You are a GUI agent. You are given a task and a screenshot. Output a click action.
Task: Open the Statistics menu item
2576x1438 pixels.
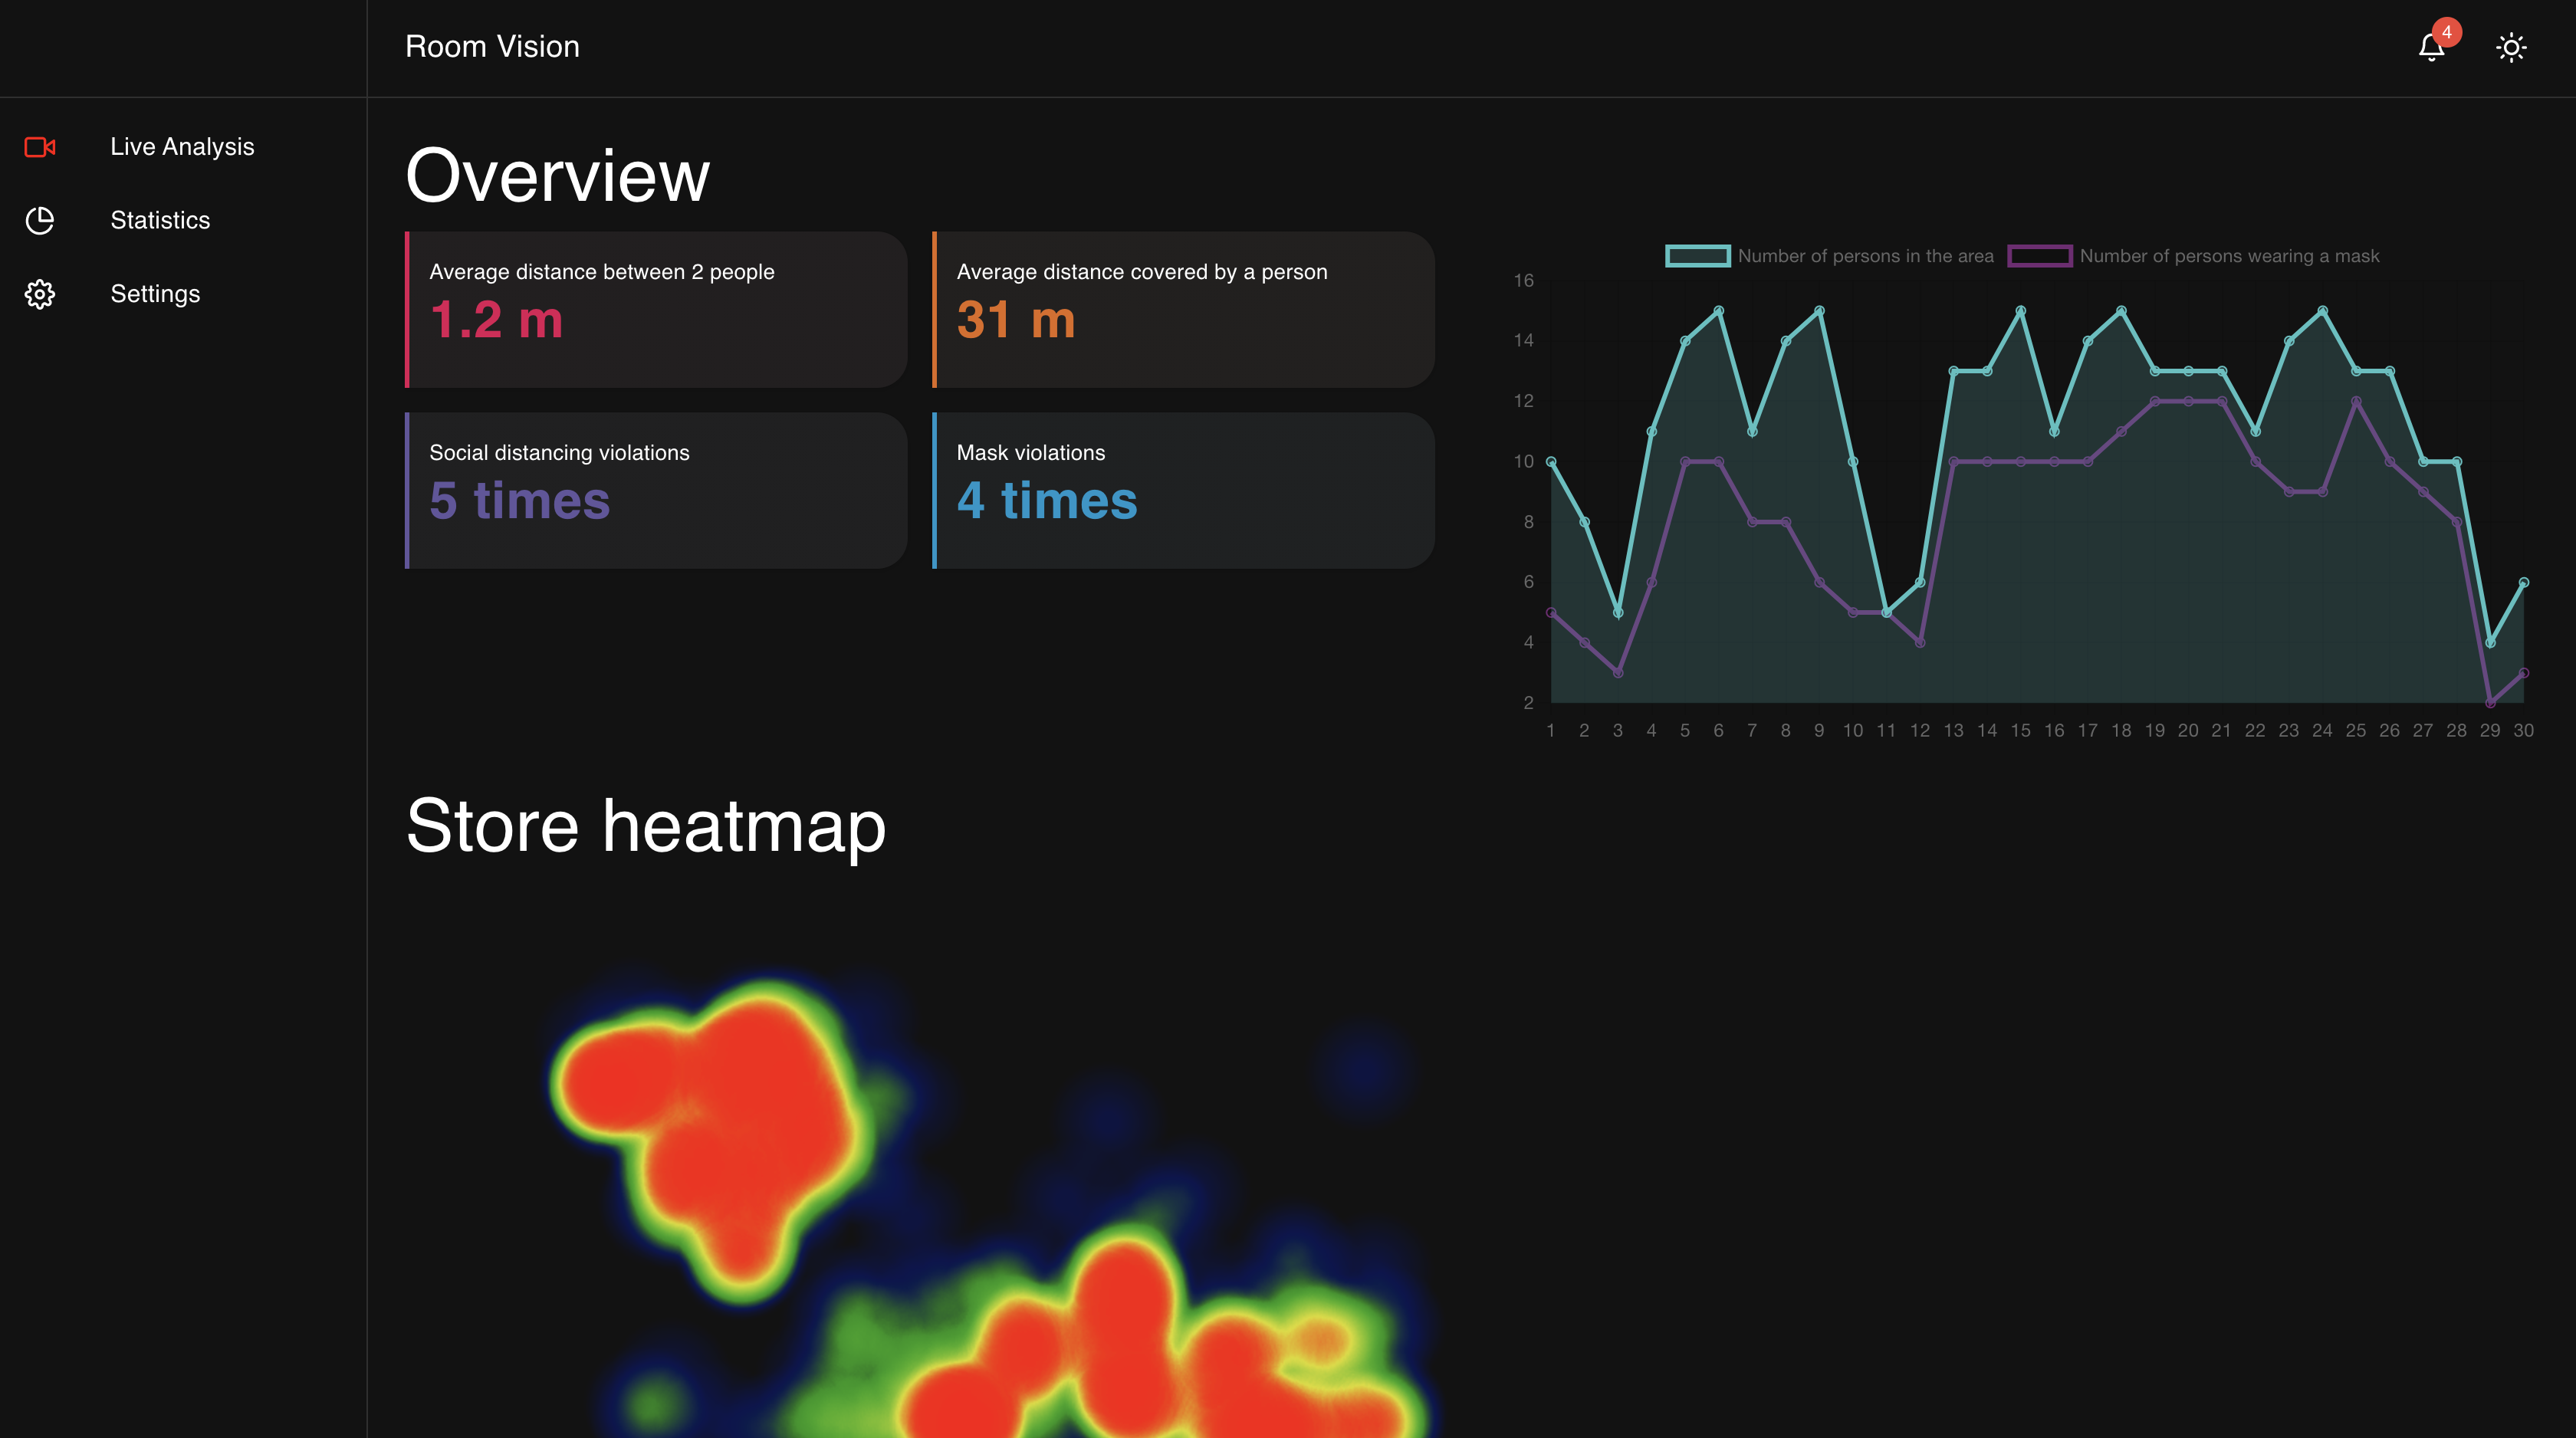[160, 220]
